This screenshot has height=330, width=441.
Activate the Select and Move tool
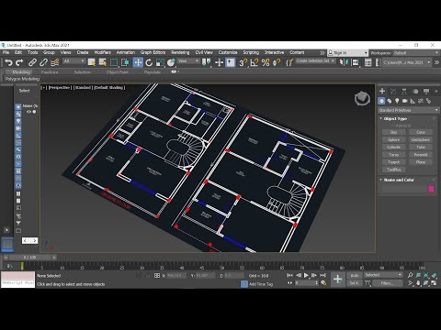click(138, 62)
